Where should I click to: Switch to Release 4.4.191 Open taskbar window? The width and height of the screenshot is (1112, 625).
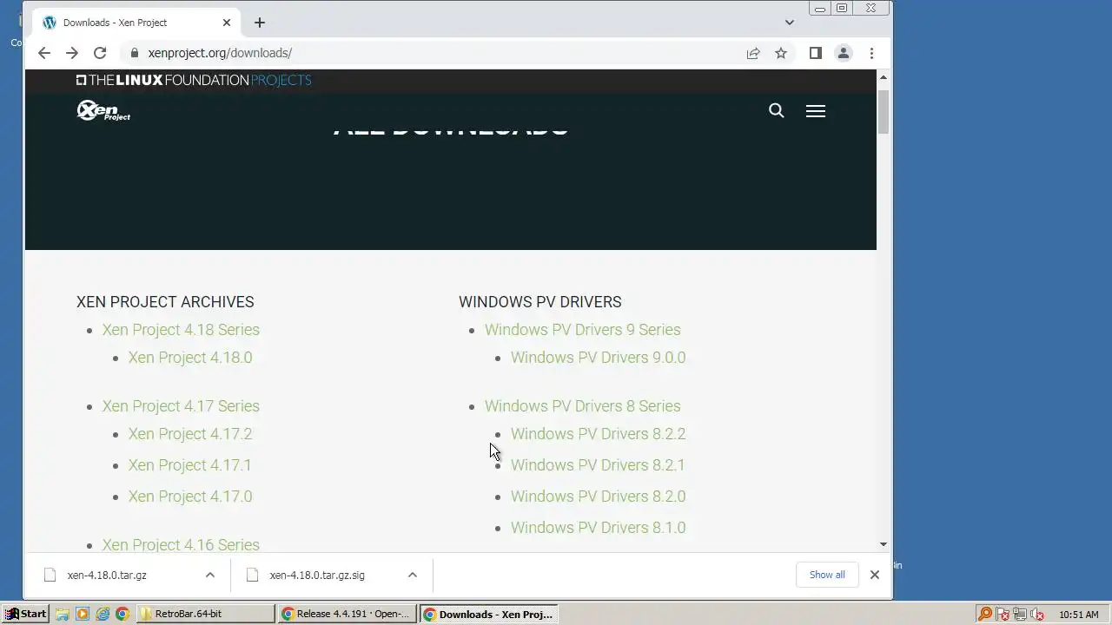tap(346, 614)
